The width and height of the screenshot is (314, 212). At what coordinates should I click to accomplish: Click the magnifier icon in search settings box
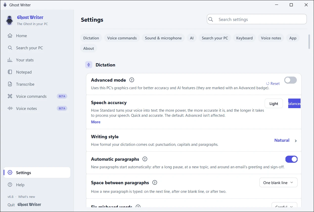(x=211, y=19)
